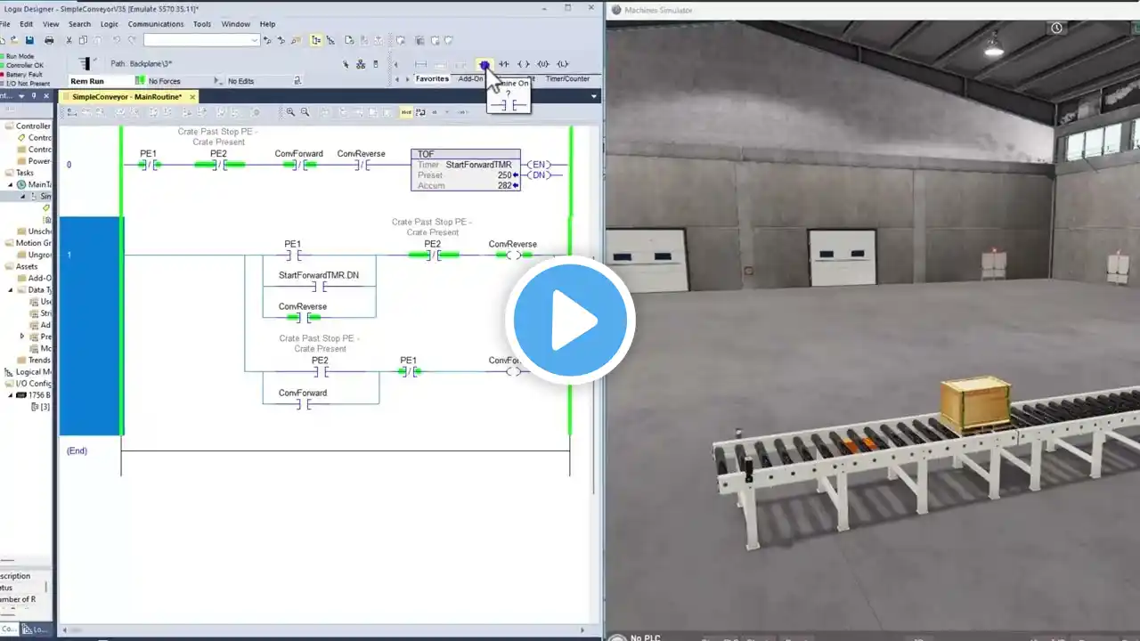Open the View menu
Image resolution: width=1140 pixels, height=641 pixels.
[51, 24]
